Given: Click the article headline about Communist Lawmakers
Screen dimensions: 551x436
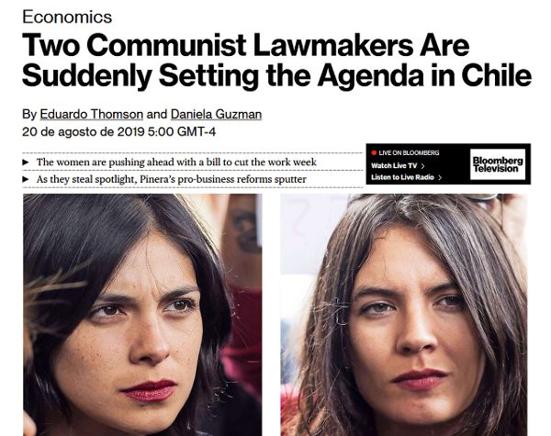Looking at the screenshot, I should (277, 60).
